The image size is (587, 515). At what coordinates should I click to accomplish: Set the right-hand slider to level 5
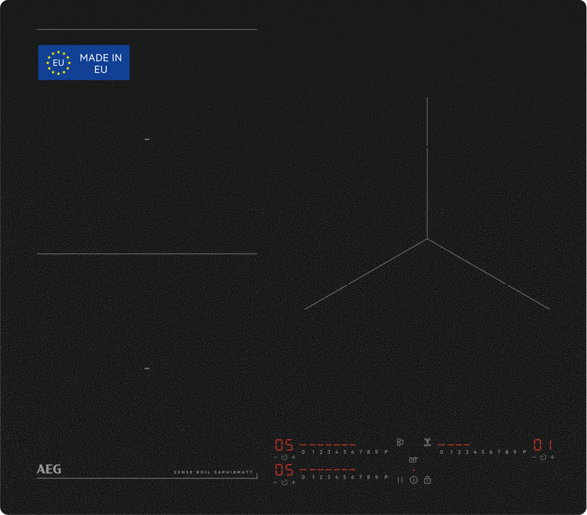coord(483,452)
